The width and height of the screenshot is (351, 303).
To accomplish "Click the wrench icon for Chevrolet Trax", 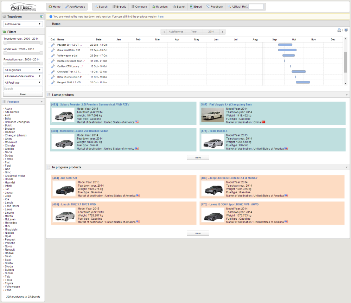I will click(x=53, y=72).
